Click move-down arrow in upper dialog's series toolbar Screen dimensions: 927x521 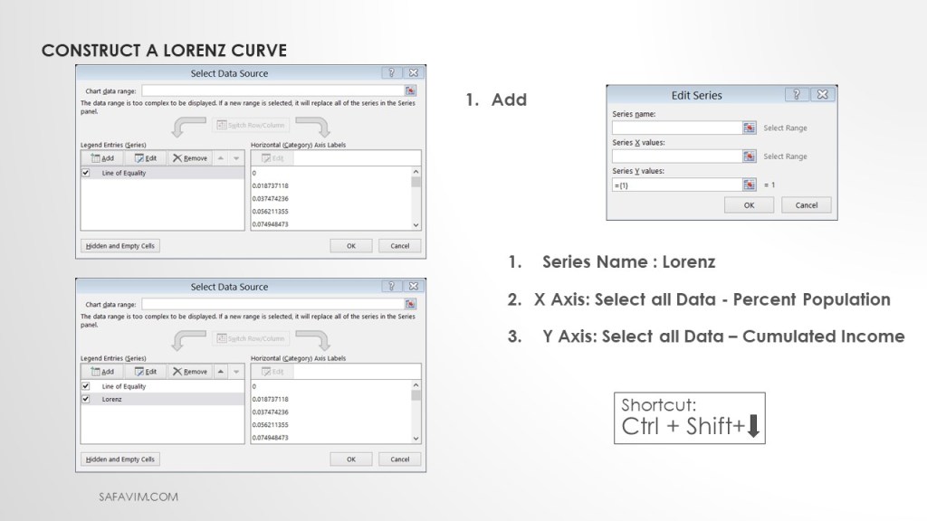click(x=236, y=158)
